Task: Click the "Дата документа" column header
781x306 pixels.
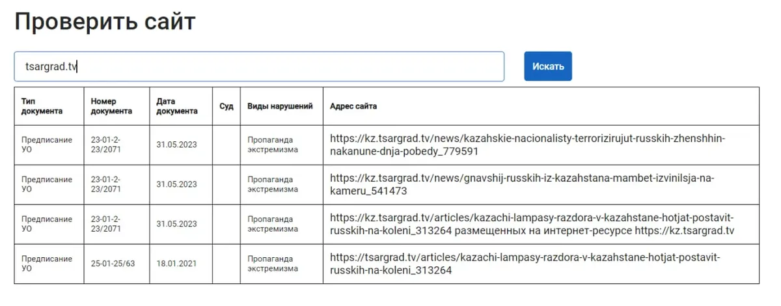Action: [x=176, y=106]
